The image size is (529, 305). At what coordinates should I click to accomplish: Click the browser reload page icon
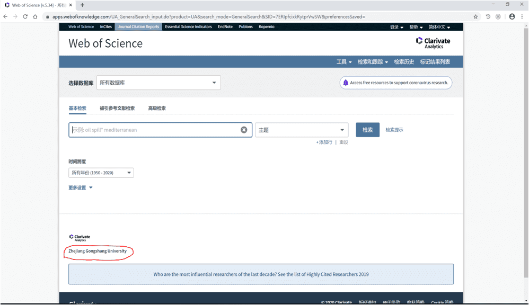tap(25, 16)
